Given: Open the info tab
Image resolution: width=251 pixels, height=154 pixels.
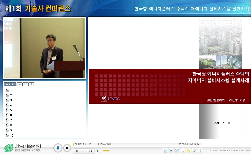Looking at the screenshot, I should click(x=31, y=84).
